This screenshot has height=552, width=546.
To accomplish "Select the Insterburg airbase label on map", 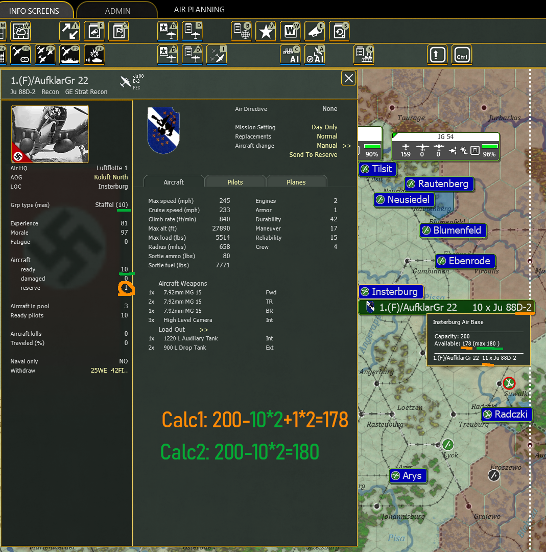I will (x=391, y=291).
